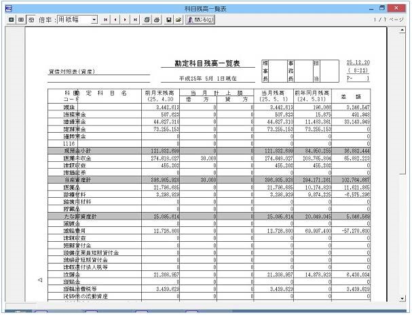This screenshot has height=315, width=412.
Task: Go to the previous page
Action: pos(115,20)
